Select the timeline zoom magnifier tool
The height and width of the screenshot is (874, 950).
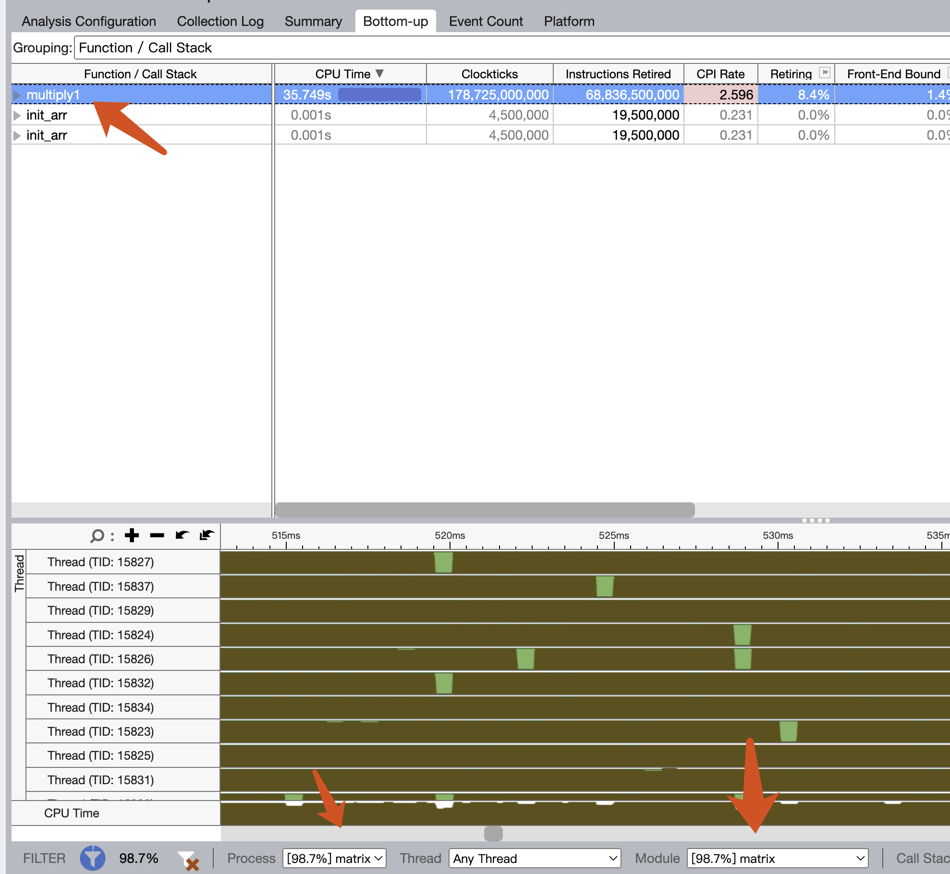(97, 535)
